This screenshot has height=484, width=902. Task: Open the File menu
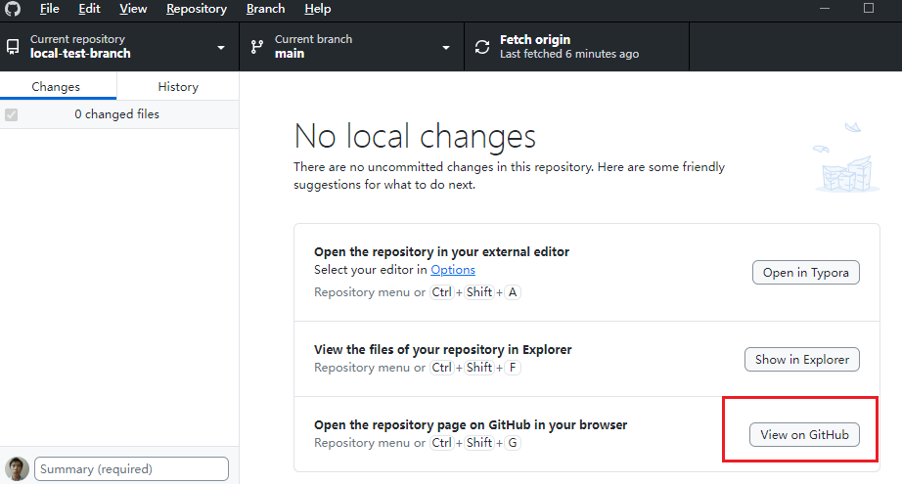tap(50, 9)
